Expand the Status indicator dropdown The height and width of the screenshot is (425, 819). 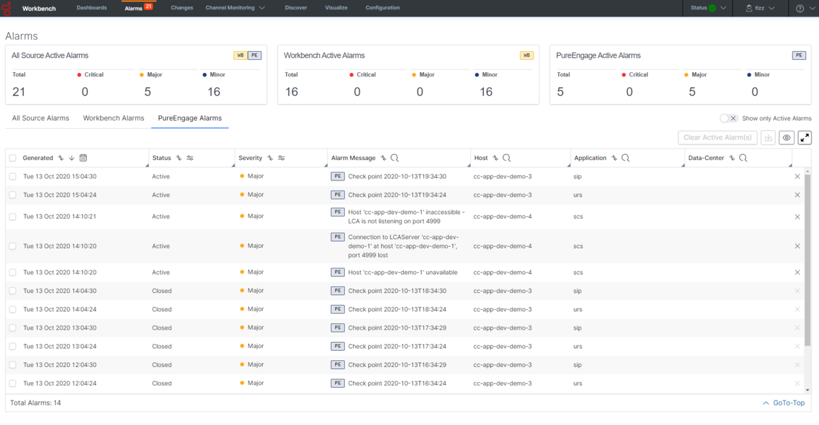point(708,8)
